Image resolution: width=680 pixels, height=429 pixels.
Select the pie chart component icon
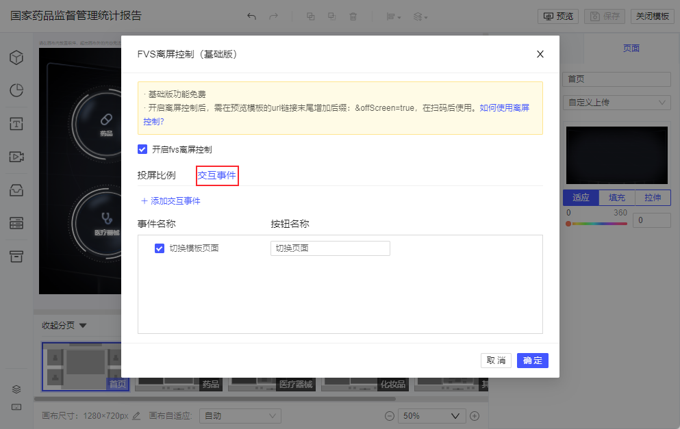(x=16, y=90)
